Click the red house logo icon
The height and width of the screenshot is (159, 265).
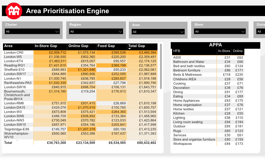coord(14,11)
